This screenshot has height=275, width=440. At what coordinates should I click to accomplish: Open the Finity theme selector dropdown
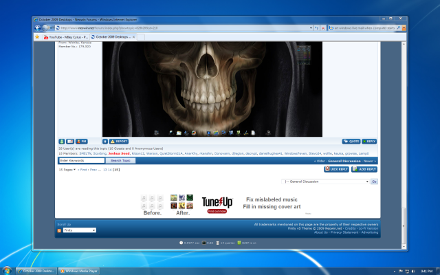coord(80,230)
